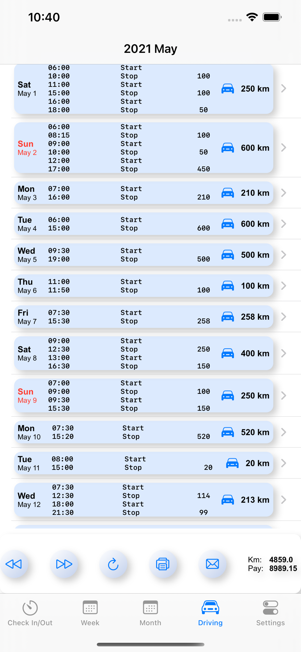Select the Thu May 6 driving row
The image size is (301, 652).
[143, 286]
